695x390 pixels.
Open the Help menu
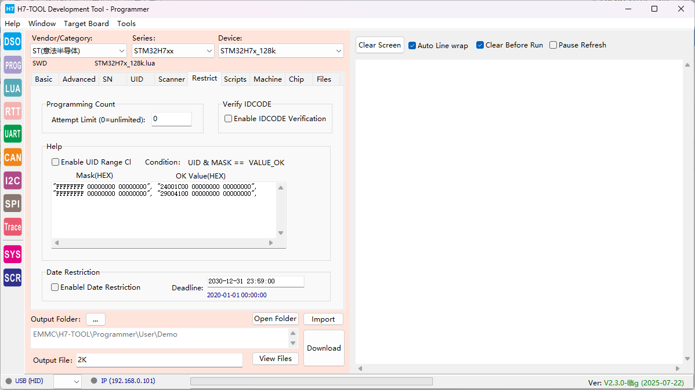coord(12,23)
